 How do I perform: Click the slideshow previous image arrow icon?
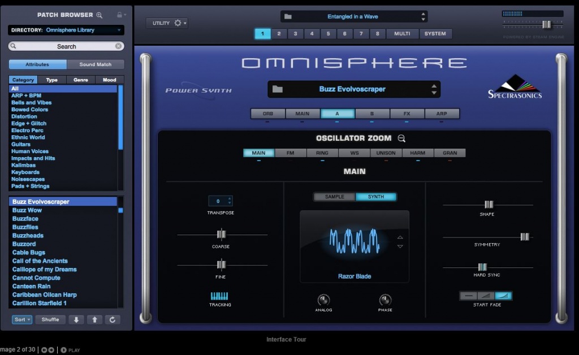(44, 350)
